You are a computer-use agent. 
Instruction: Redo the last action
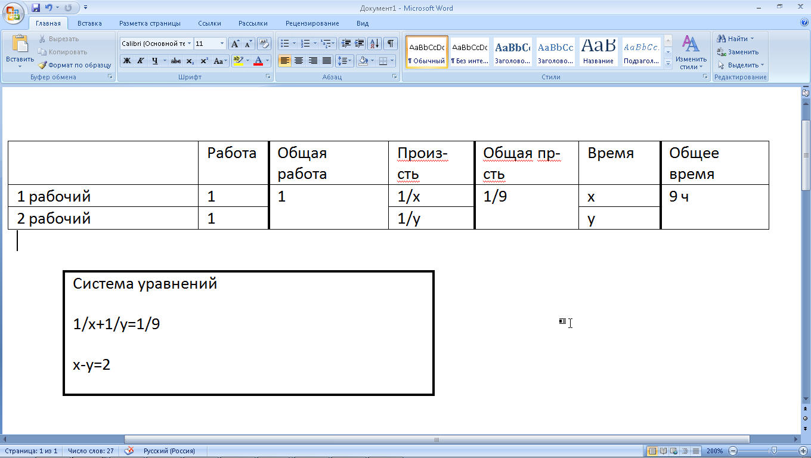67,8
